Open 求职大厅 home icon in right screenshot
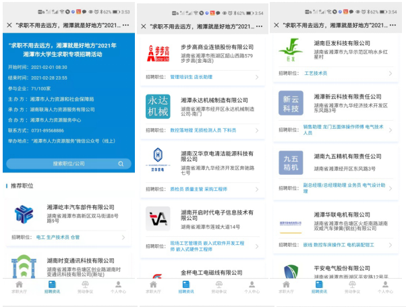The width and height of the screenshot is (406, 307). coord(287,285)
